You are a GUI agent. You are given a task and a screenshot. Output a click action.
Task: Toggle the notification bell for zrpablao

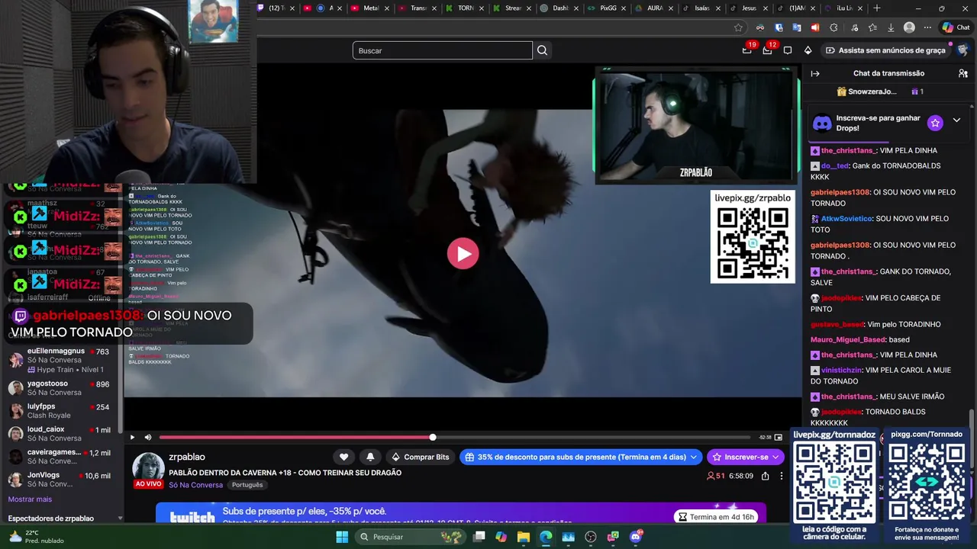pos(370,457)
